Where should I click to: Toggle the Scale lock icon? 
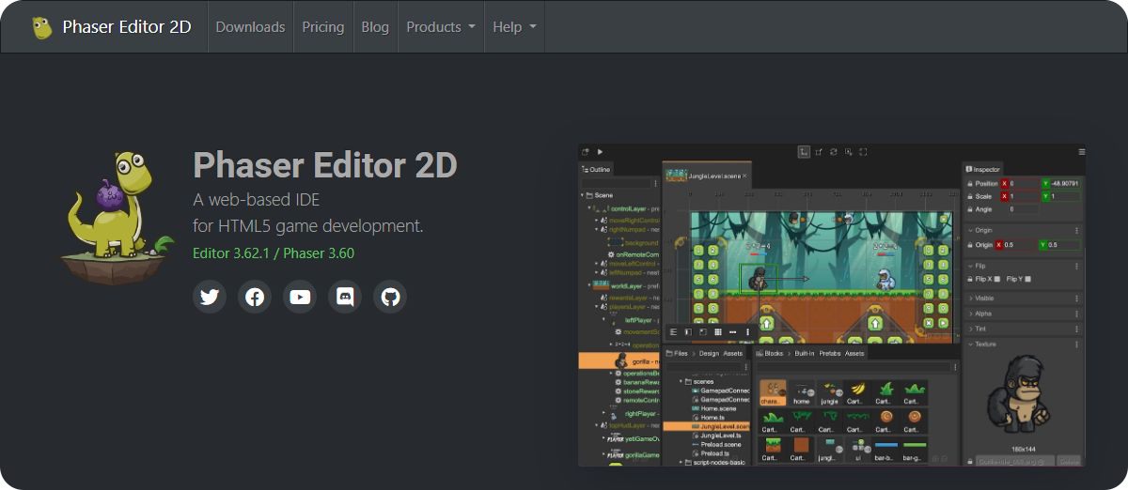click(969, 196)
